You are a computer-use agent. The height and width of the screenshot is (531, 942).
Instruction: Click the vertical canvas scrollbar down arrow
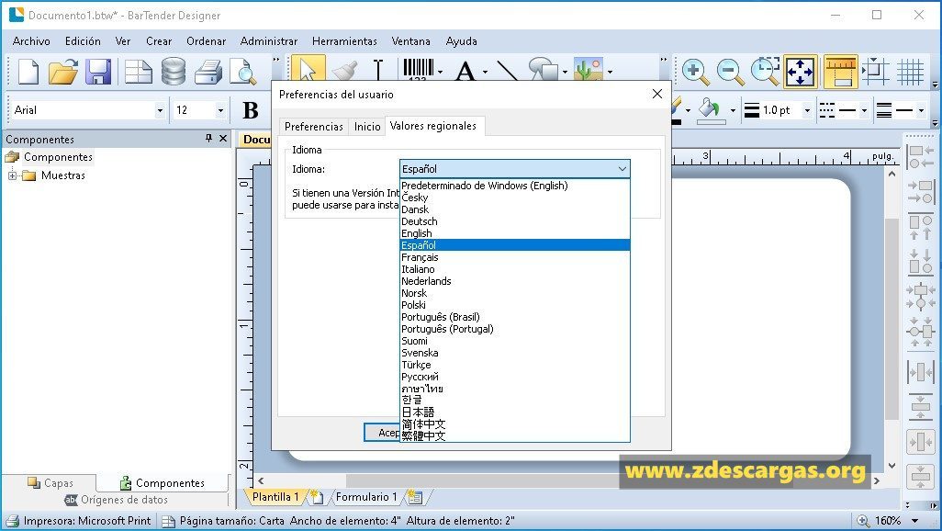[x=892, y=466]
